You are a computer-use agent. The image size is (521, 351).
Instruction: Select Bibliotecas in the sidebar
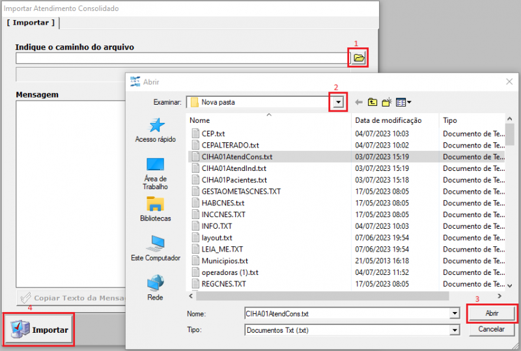click(x=156, y=209)
